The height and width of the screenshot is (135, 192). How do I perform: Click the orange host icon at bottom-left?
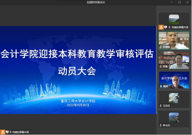[x=2, y=132]
